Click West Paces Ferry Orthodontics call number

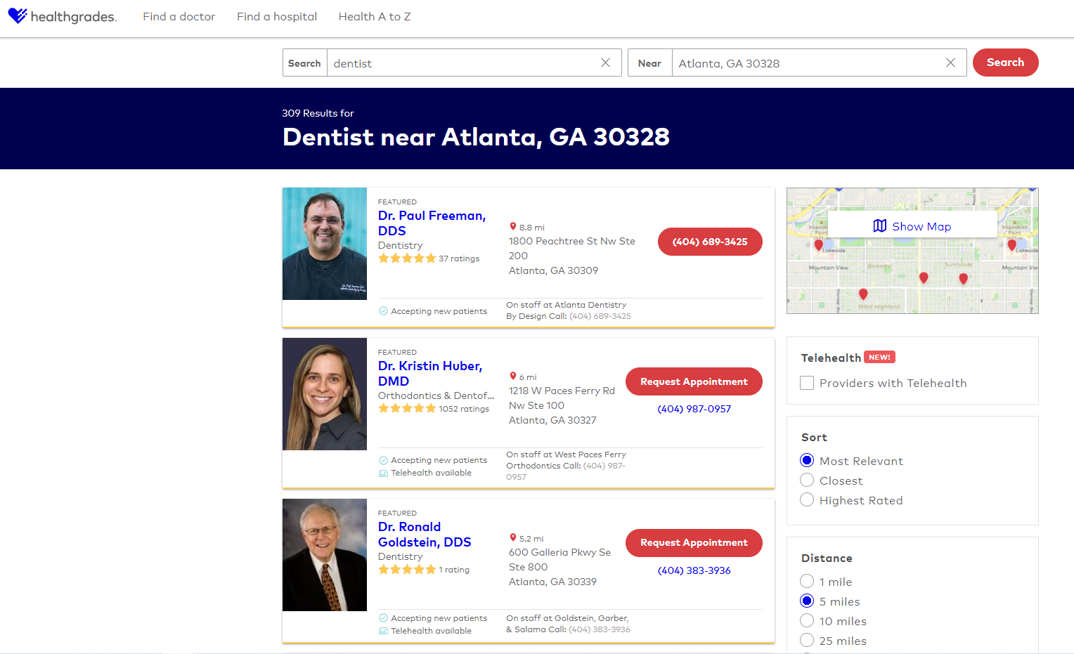[x=566, y=471]
